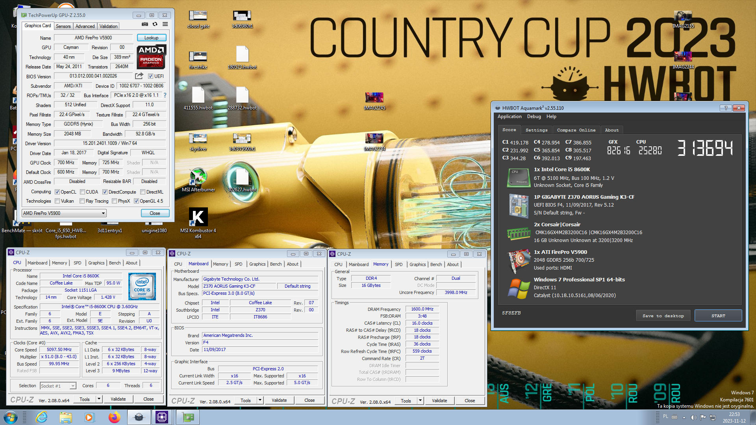Select the MSI Kombustor 4 x64 icon
Viewport: 756px width, 425px height.
pyautogui.click(x=198, y=223)
